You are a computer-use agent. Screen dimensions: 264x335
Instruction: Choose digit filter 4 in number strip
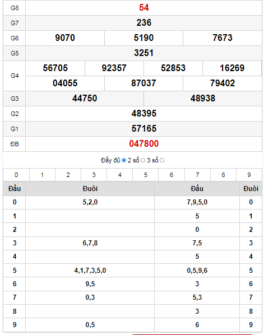click(x=120, y=175)
